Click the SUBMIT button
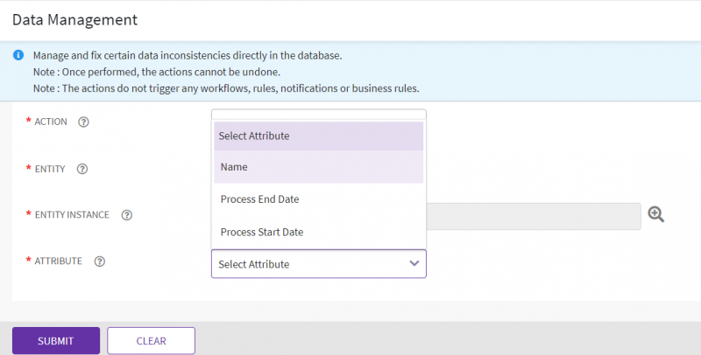Screen dimensions: 701x355 point(56,341)
